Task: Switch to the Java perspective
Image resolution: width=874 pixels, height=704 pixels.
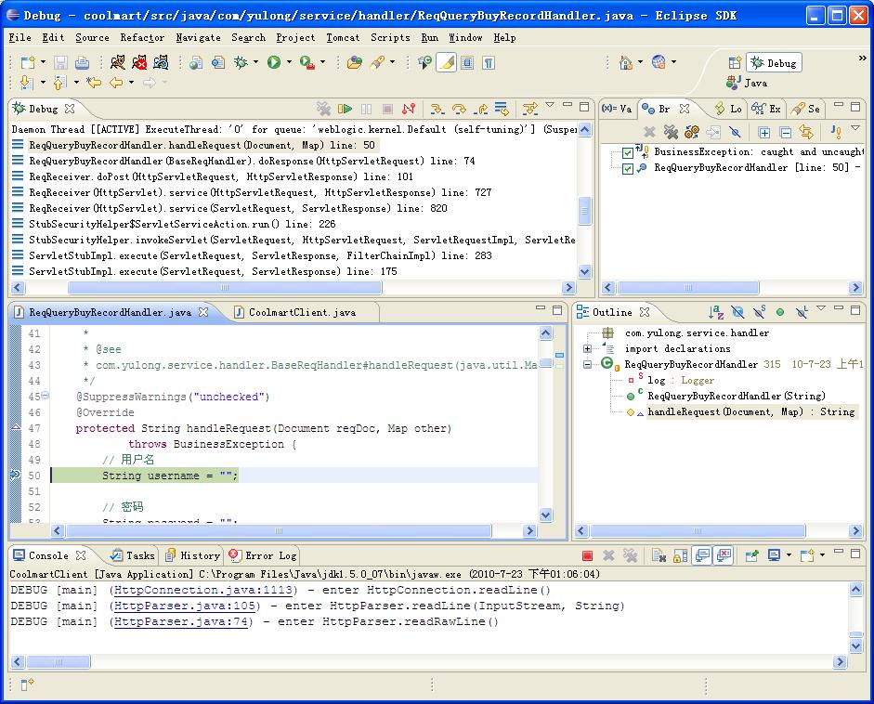Action: (746, 83)
